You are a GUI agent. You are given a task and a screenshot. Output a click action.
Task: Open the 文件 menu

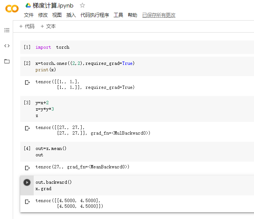(x=29, y=15)
